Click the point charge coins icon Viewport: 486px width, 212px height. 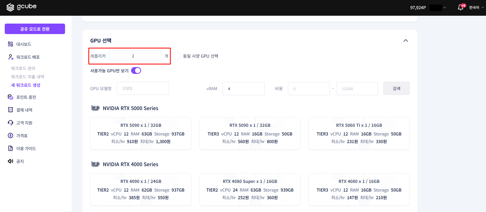pos(10,97)
